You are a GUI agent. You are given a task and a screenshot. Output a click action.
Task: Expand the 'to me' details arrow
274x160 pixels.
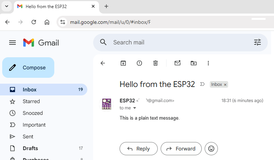click(135, 108)
